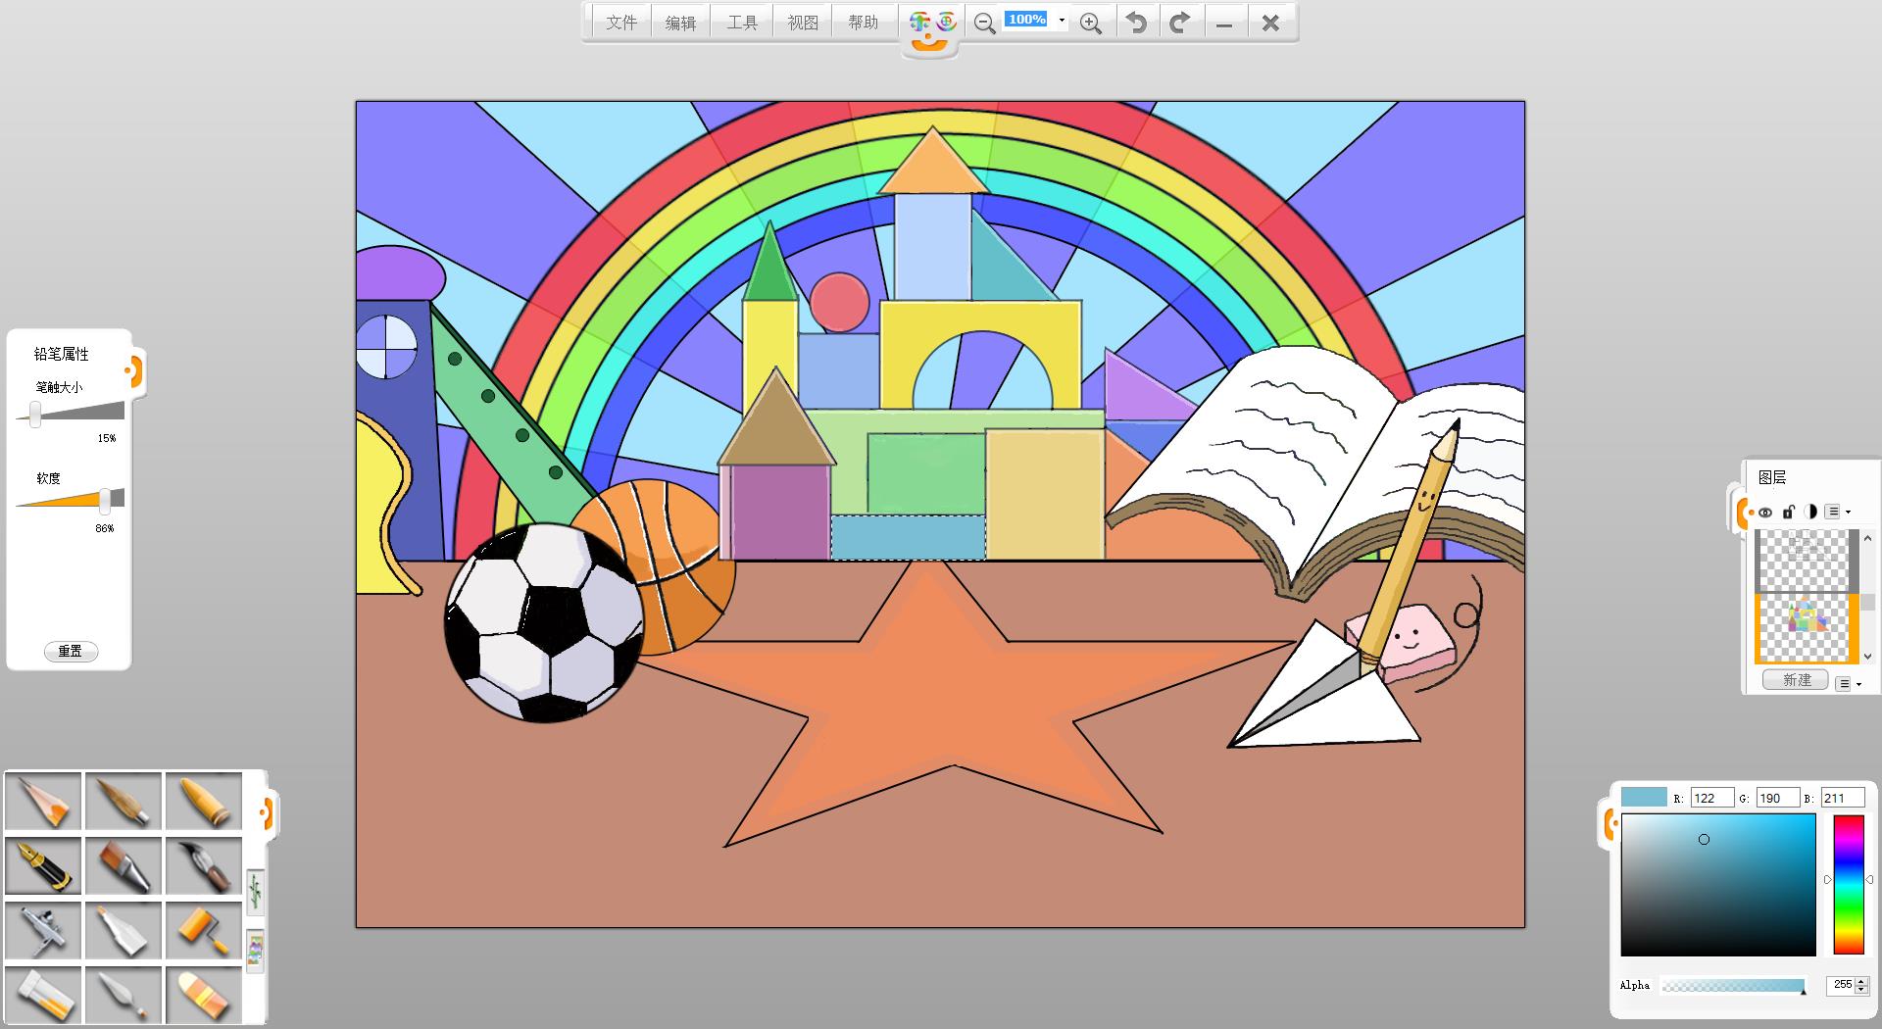Pick the paint roller tool
This screenshot has height=1029, width=1882.
[x=203, y=930]
